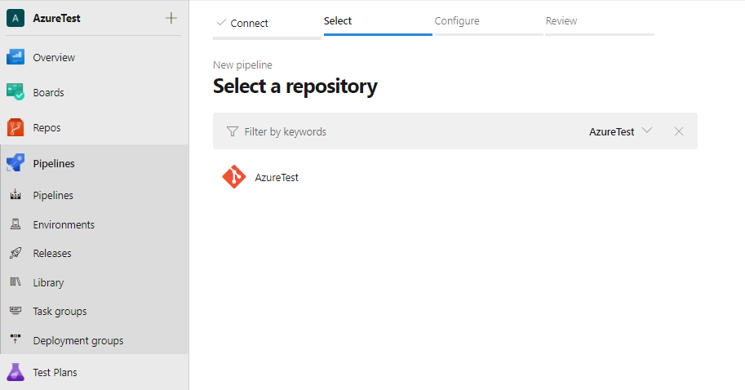Screen dimensions: 745x390
Task: Click the plus icon beside AzureTest project
Action: point(171,18)
